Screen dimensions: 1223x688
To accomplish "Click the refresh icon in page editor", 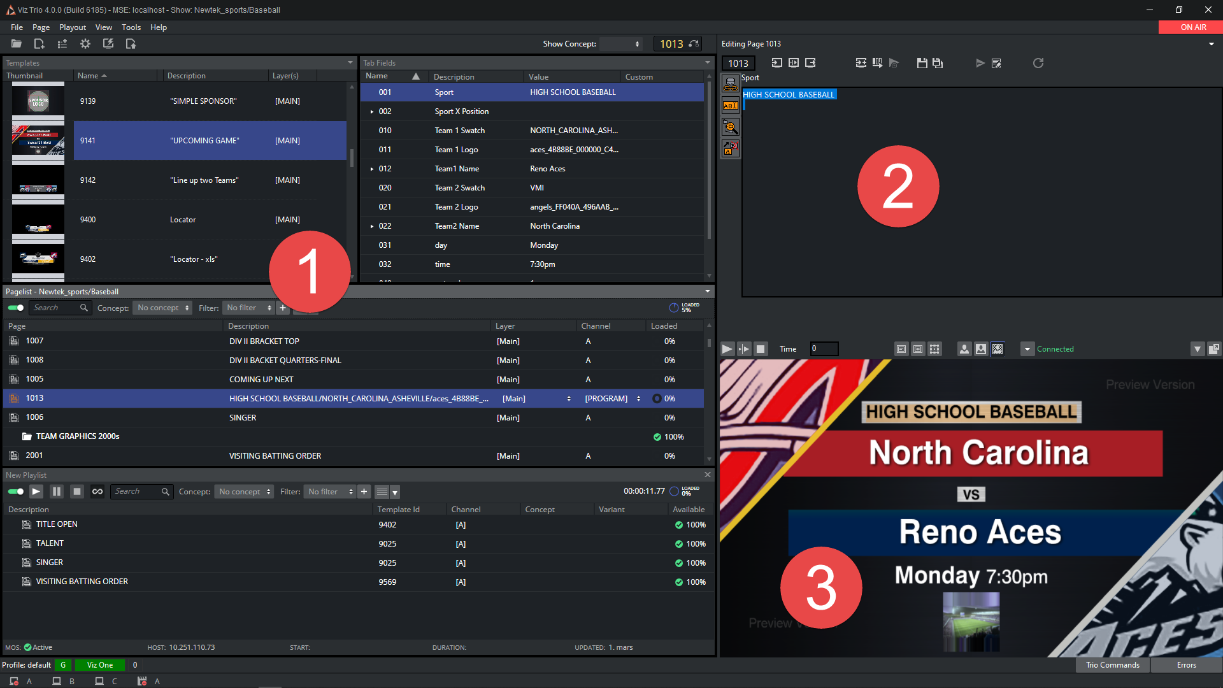I will [1038, 63].
